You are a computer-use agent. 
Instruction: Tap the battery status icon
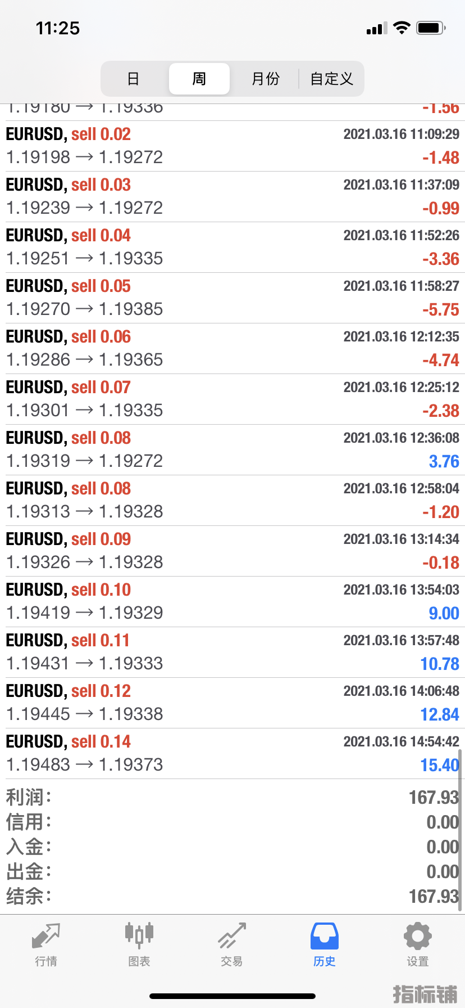[431, 28]
